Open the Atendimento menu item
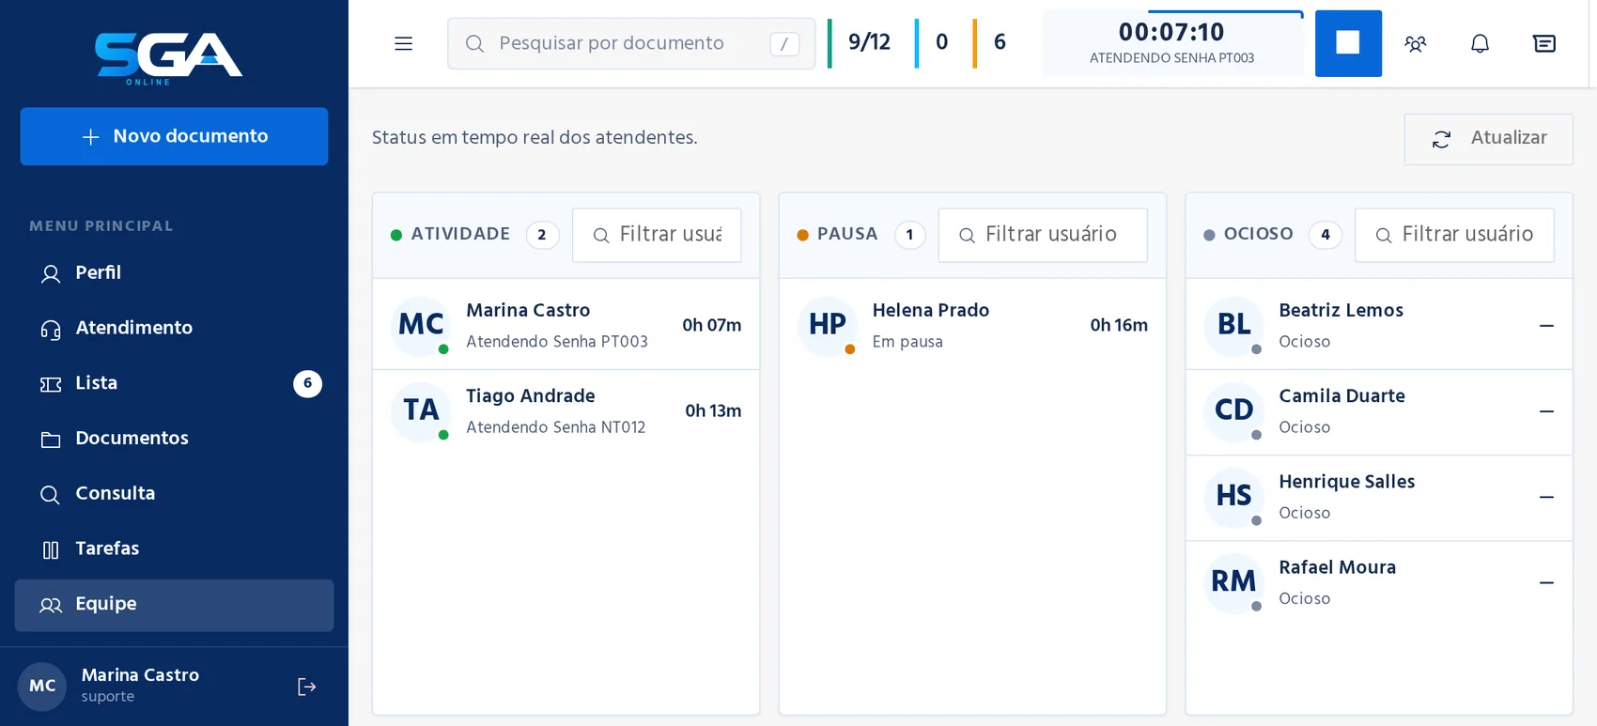The image size is (1597, 726). click(174, 328)
